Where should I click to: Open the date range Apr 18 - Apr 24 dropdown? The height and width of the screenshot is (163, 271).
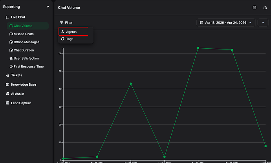[226, 23]
